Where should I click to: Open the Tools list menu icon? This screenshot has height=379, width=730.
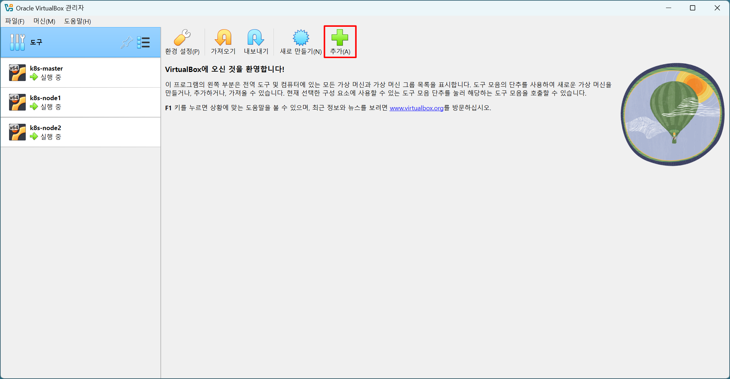pos(143,42)
